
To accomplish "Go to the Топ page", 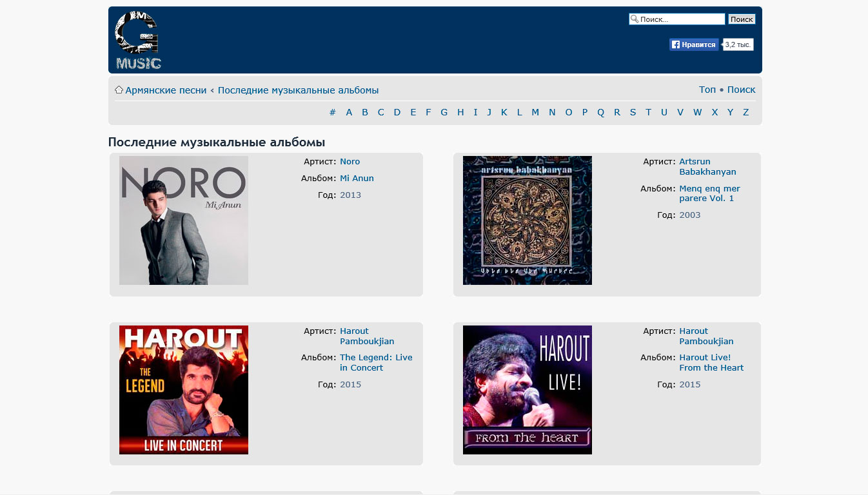I will (707, 90).
